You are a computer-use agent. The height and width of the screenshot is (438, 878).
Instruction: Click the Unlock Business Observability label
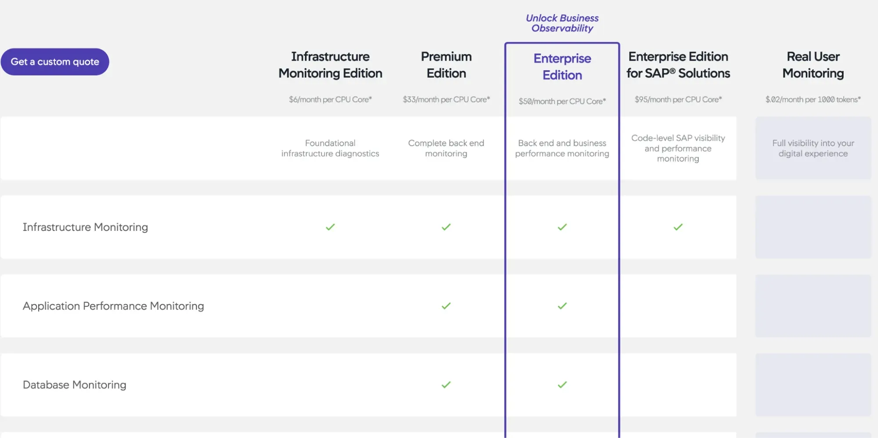click(x=562, y=23)
